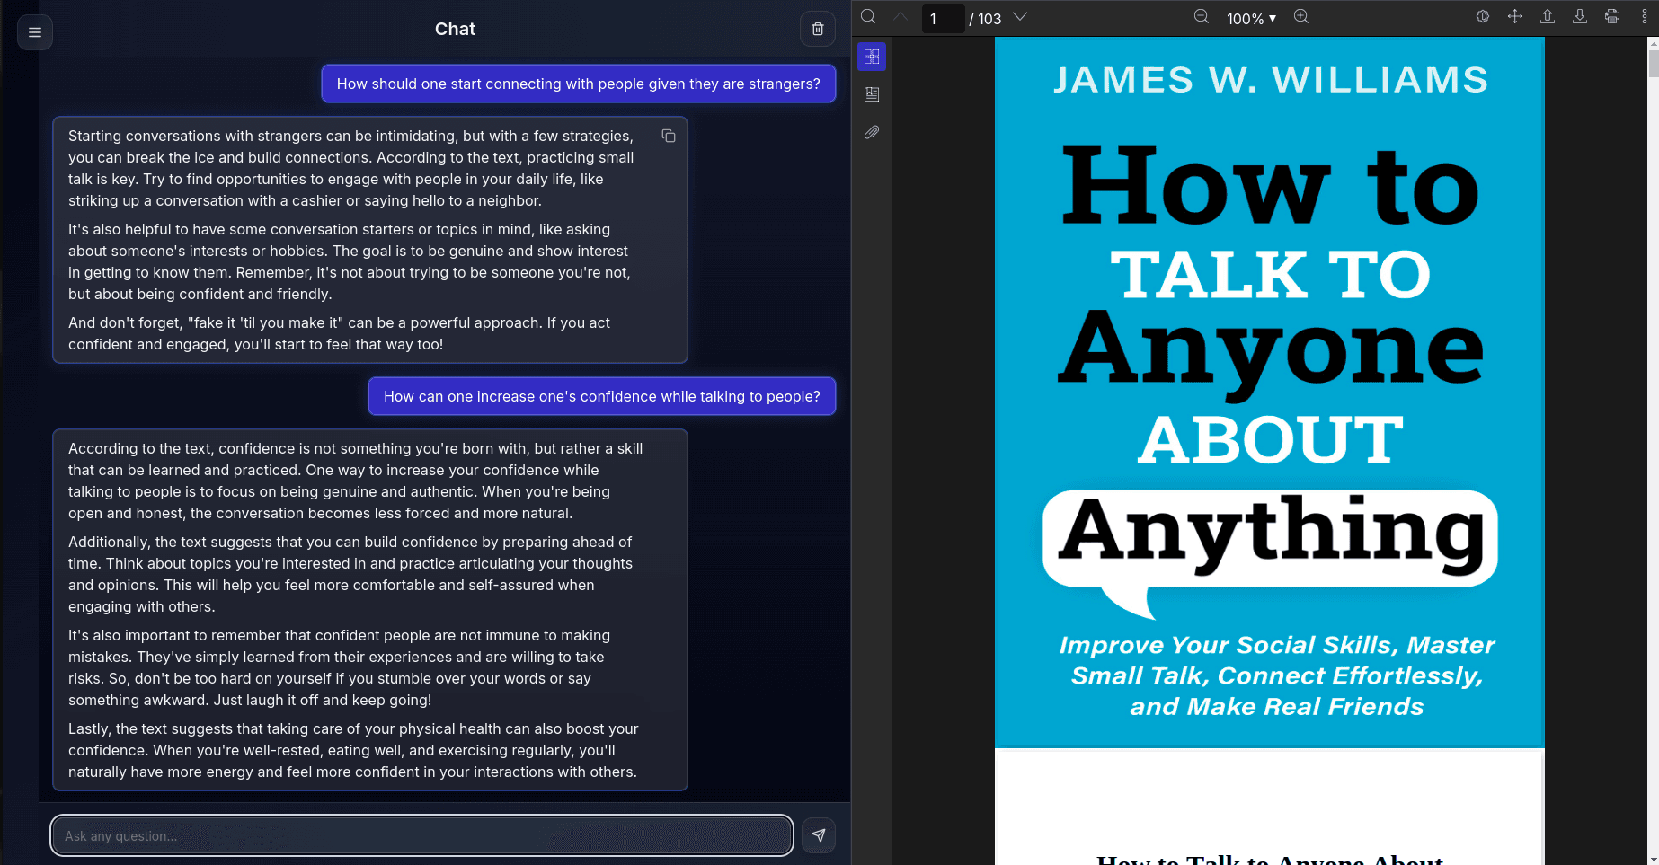Click paragraph starting 'Lastly, the text suggests'
This screenshot has width=1659, height=865.
point(354,750)
